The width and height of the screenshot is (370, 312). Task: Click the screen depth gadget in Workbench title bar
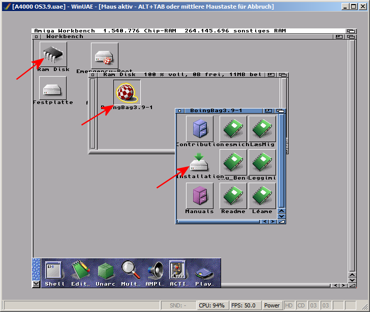[x=351, y=31]
